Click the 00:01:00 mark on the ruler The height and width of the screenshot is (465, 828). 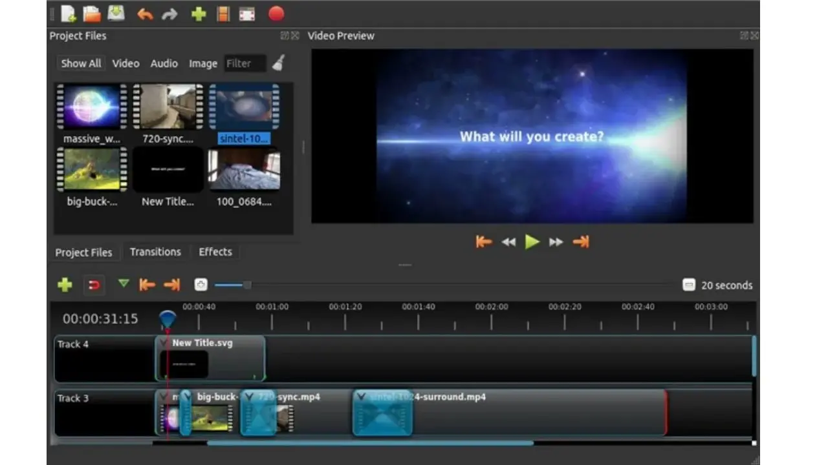click(272, 307)
